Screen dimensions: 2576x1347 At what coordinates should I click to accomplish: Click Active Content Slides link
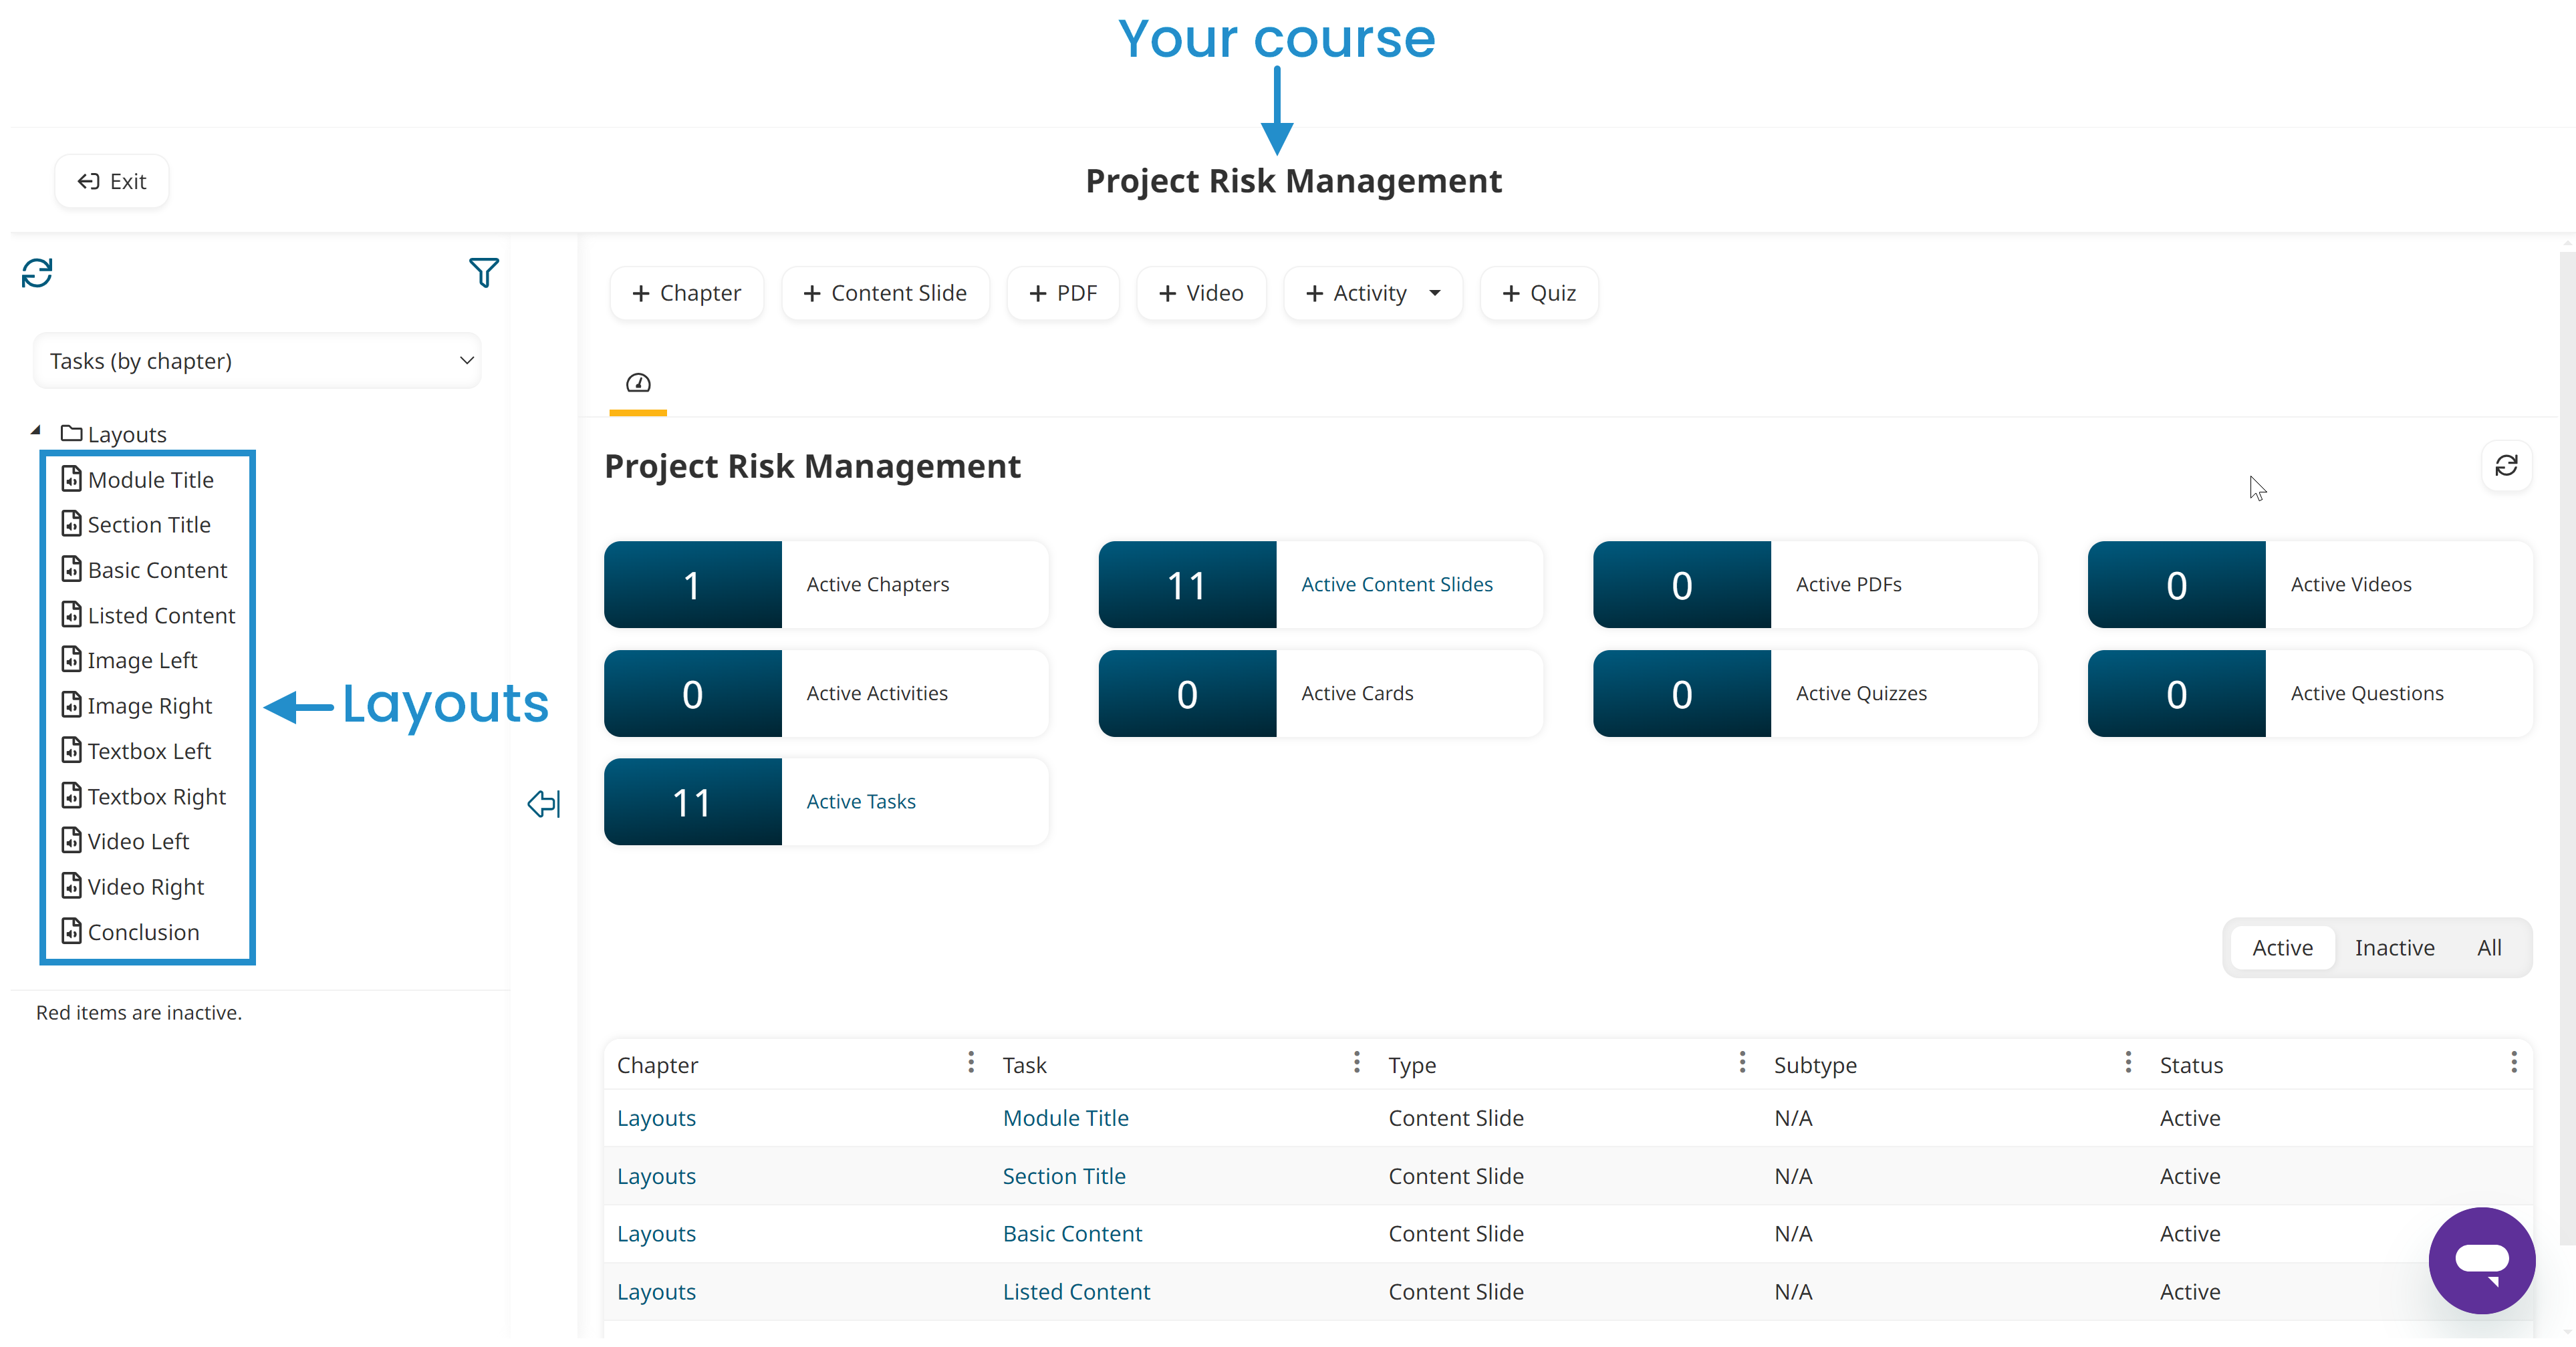[x=1397, y=583]
